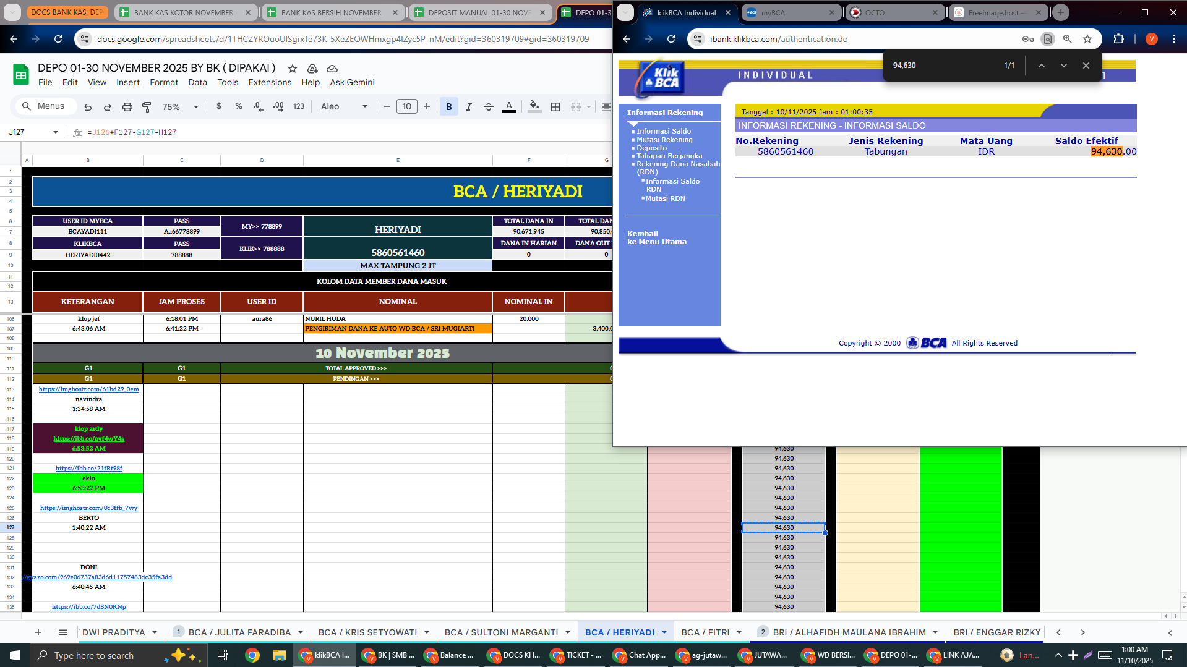Open dropdown for BCA / SULTONI MARGANTI tab
1187x667 pixels.
coord(568,632)
